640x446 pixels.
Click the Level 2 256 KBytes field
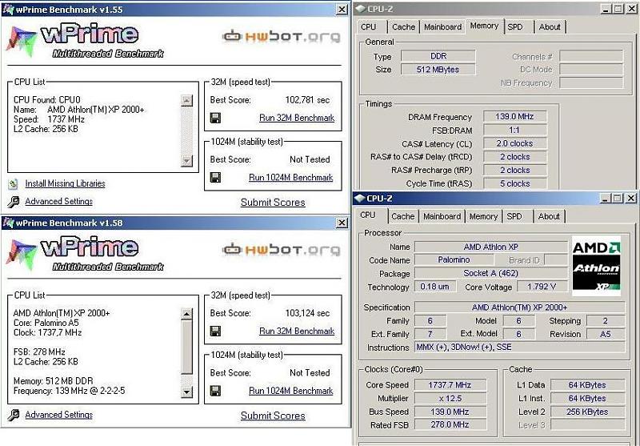click(587, 412)
